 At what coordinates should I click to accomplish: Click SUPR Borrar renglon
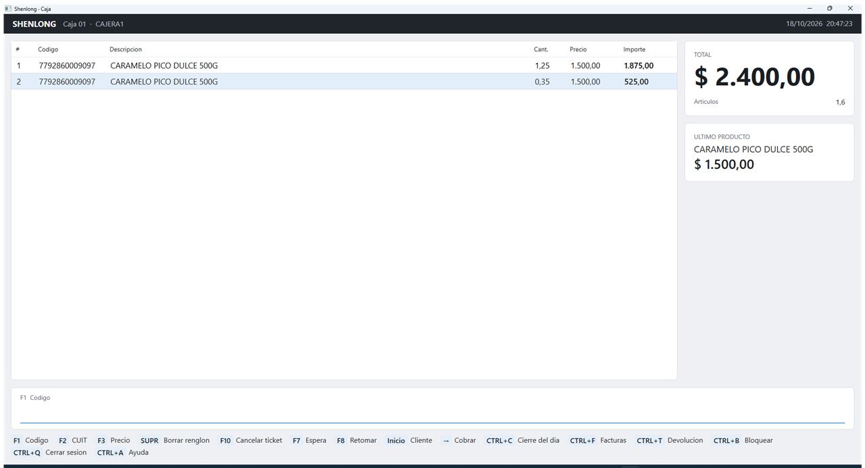175,440
